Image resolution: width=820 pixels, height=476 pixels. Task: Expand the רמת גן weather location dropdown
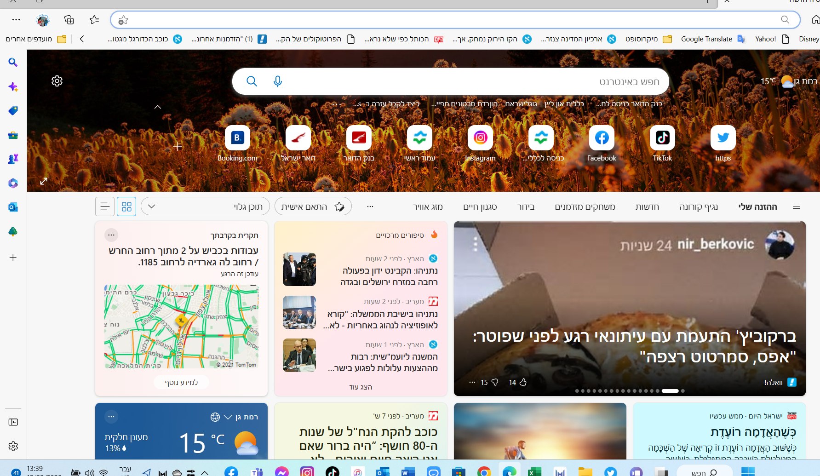tap(228, 417)
